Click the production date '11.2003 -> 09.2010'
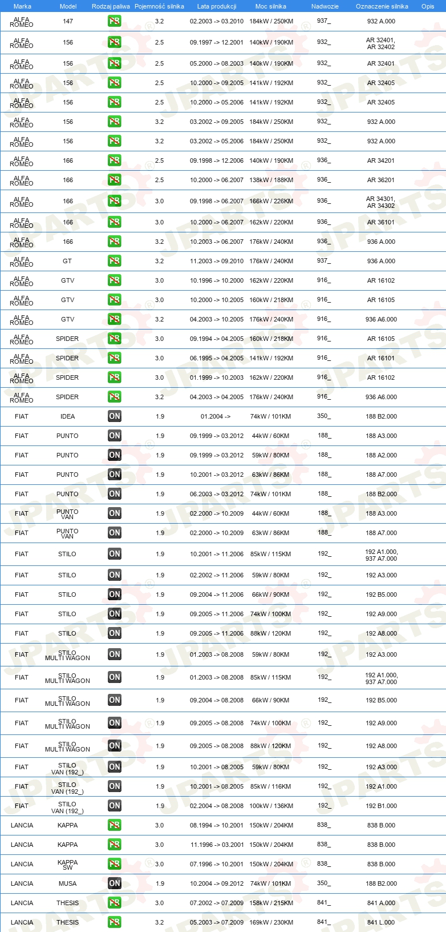446x932 pixels. (217, 261)
